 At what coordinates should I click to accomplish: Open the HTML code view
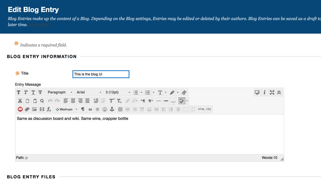pos(201,109)
